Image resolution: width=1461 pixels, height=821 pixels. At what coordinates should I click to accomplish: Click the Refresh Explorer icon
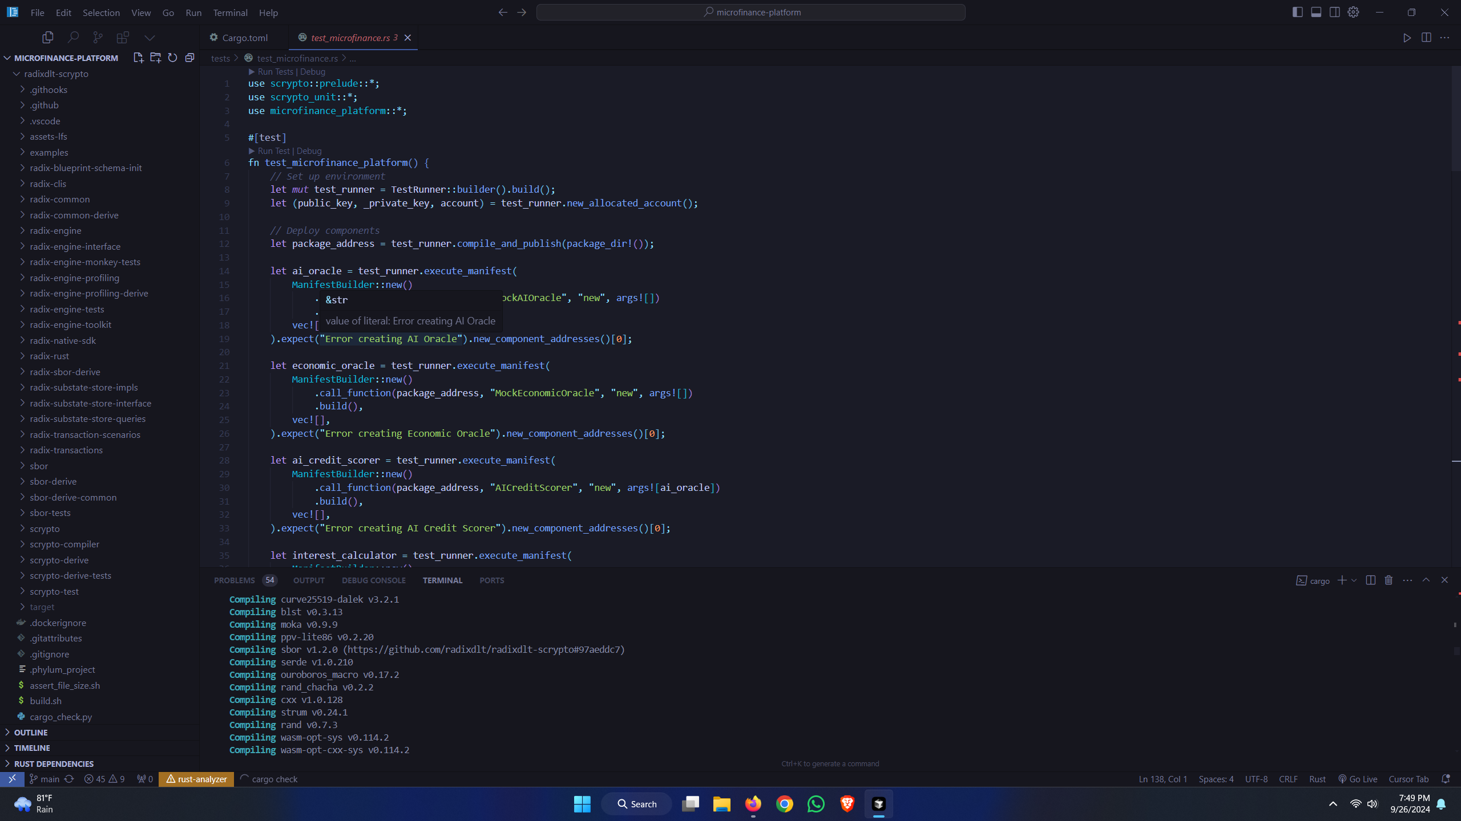tap(172, 58)
